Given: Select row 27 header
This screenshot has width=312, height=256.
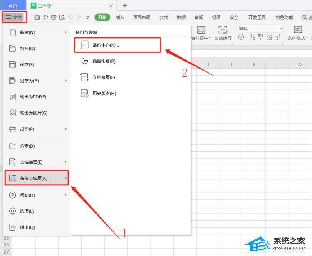Looking at the screenshot, I should pyautogui.click(x=6, y=251).
